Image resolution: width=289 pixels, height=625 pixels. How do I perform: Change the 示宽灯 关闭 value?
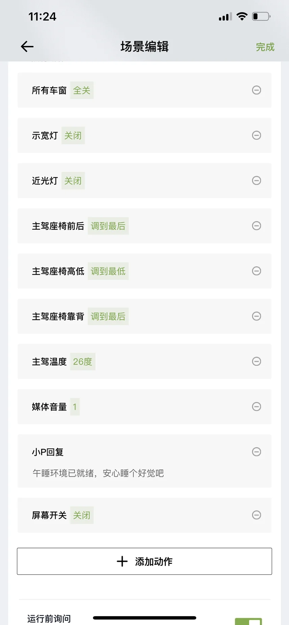click(x=73, y=136)
